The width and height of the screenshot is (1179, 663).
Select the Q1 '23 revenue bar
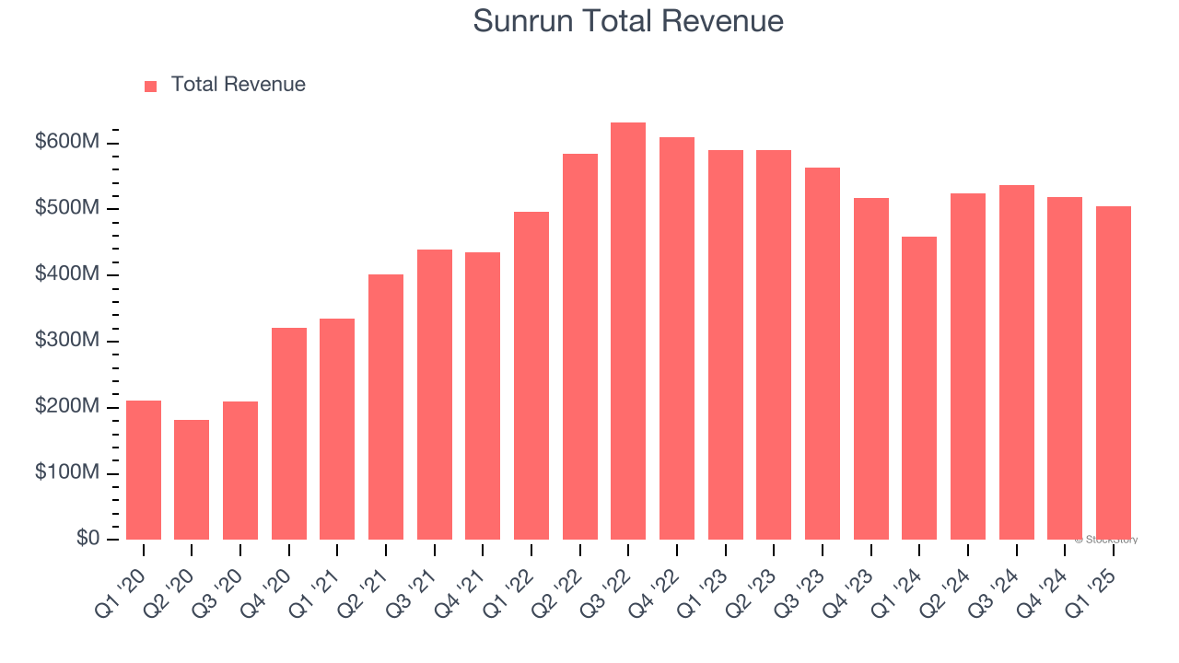[726, 344]
